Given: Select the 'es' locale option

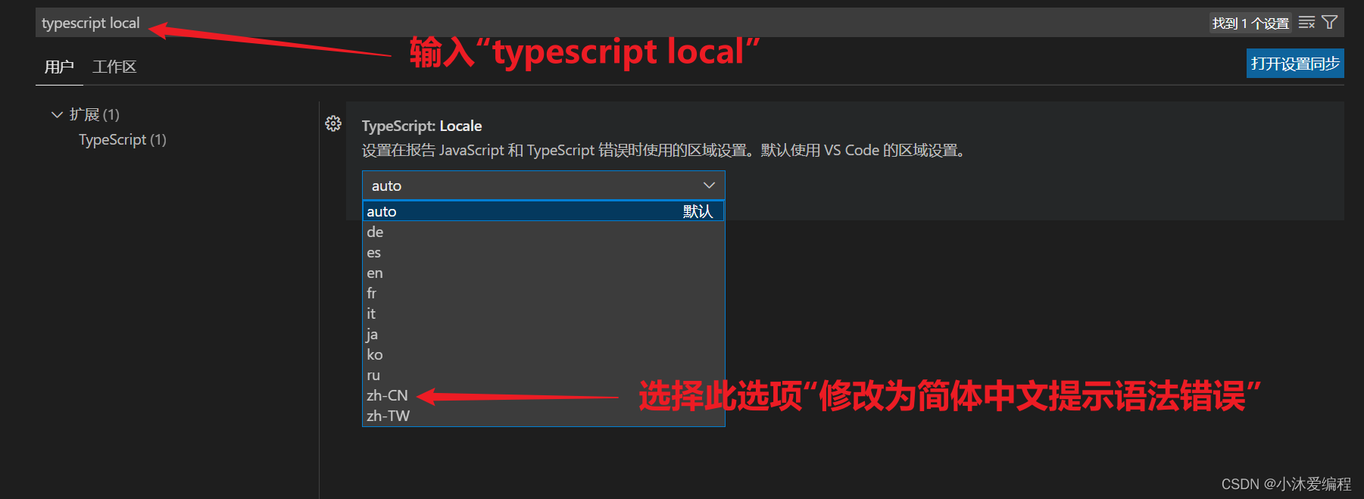Looking at the screenshot, I should 543,252.
